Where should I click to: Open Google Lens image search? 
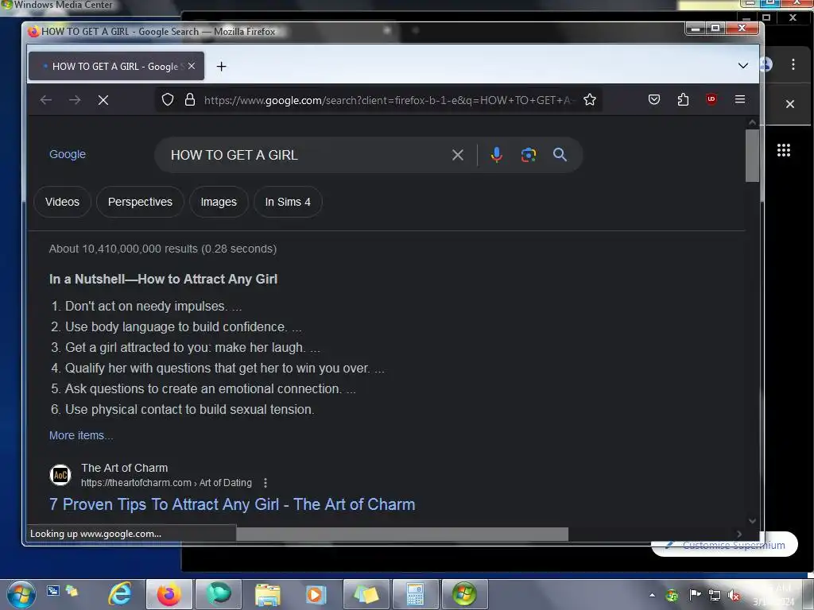point(529,155)
